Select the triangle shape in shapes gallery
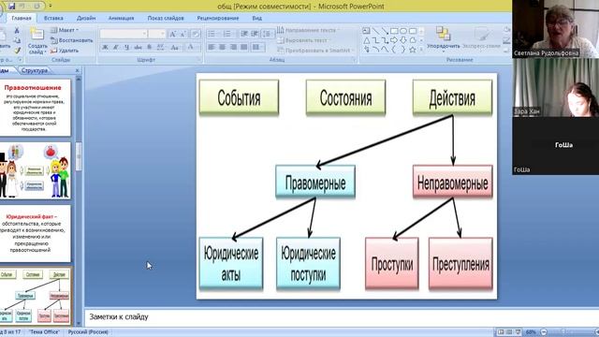The width and height of the screenshot is (599, 337). pyautogui.click(x=366, y=40)
